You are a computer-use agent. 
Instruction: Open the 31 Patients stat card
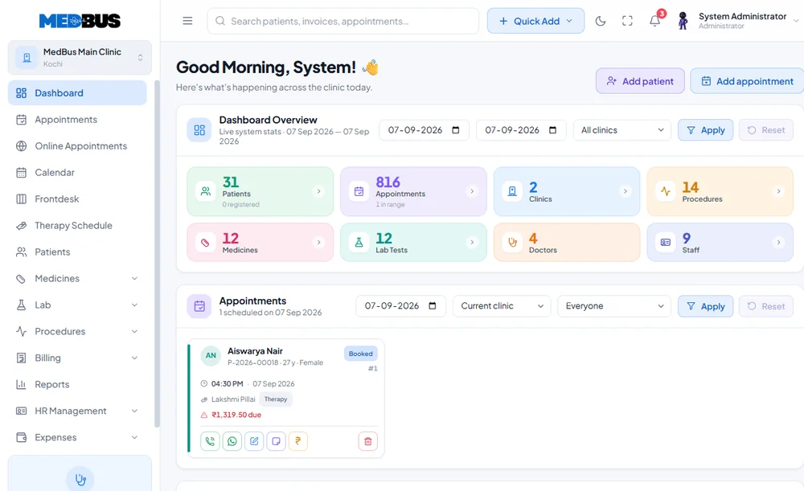(260, 191)
